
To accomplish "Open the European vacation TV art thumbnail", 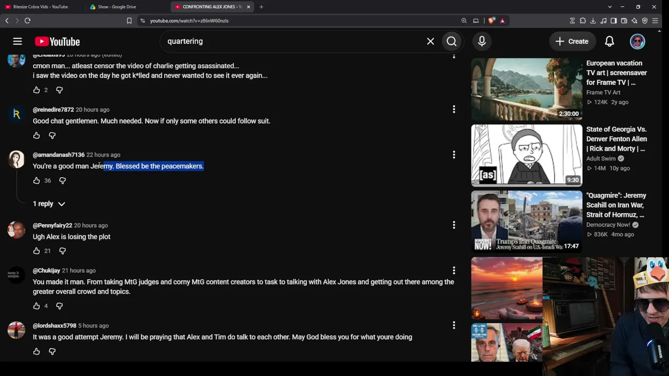I will click(527, 89).
